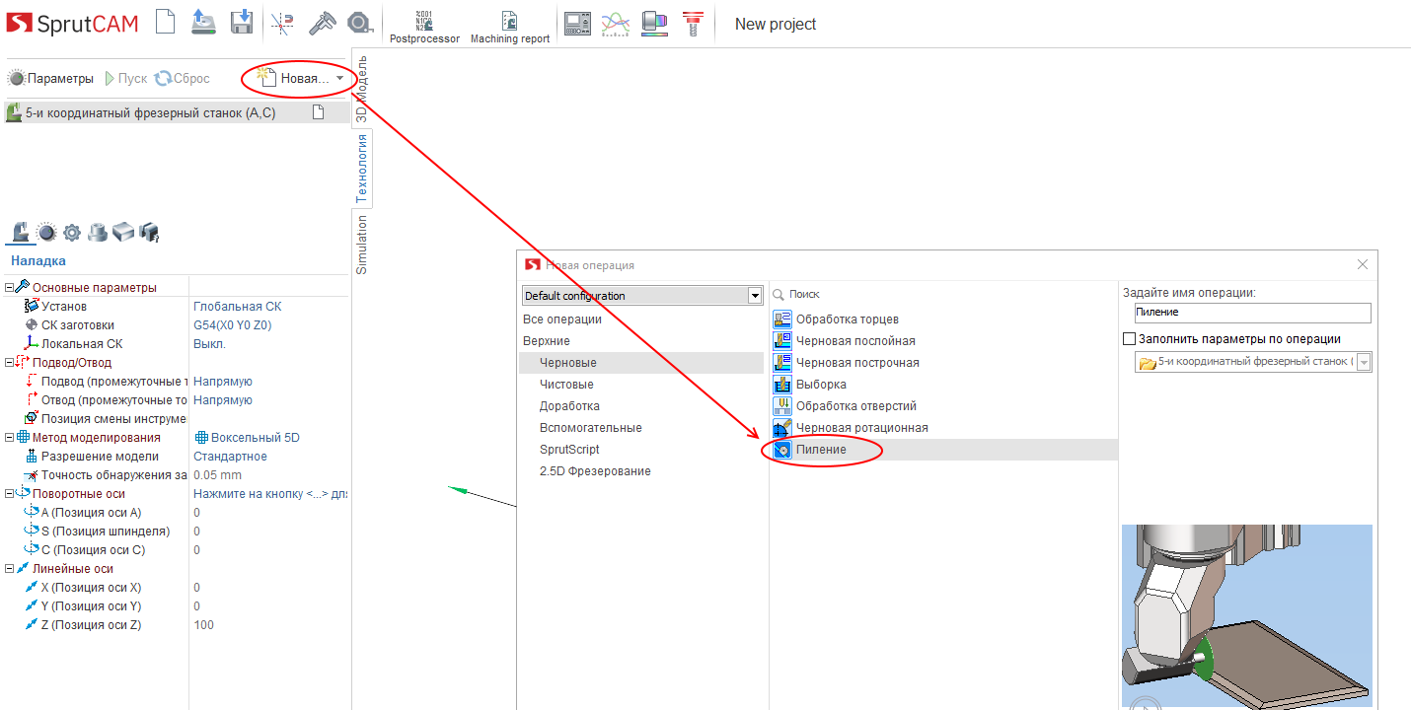Screen dimensions: 1411x710
Task: Create a new project with the blank page icon
Action: tap(166, 22)
